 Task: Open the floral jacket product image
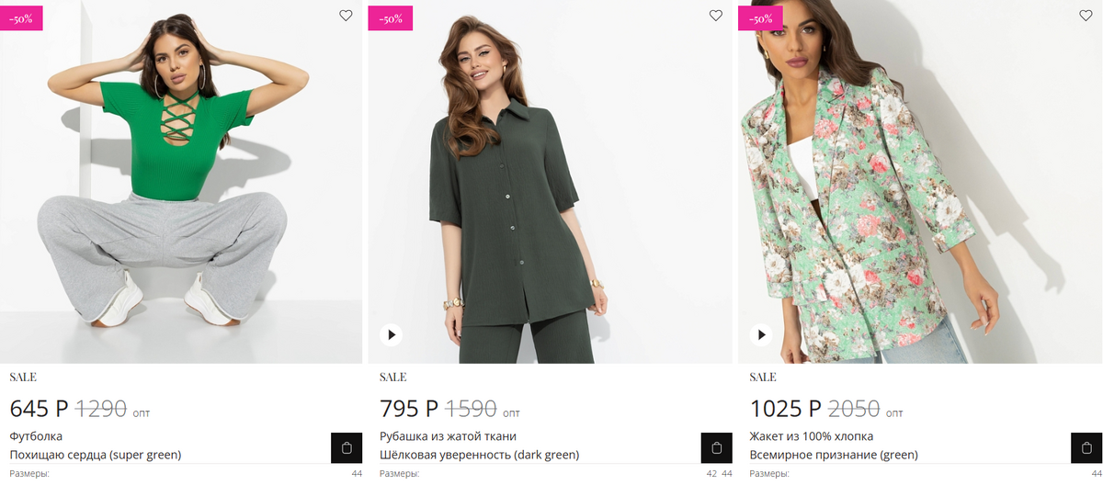pos(919,184)
